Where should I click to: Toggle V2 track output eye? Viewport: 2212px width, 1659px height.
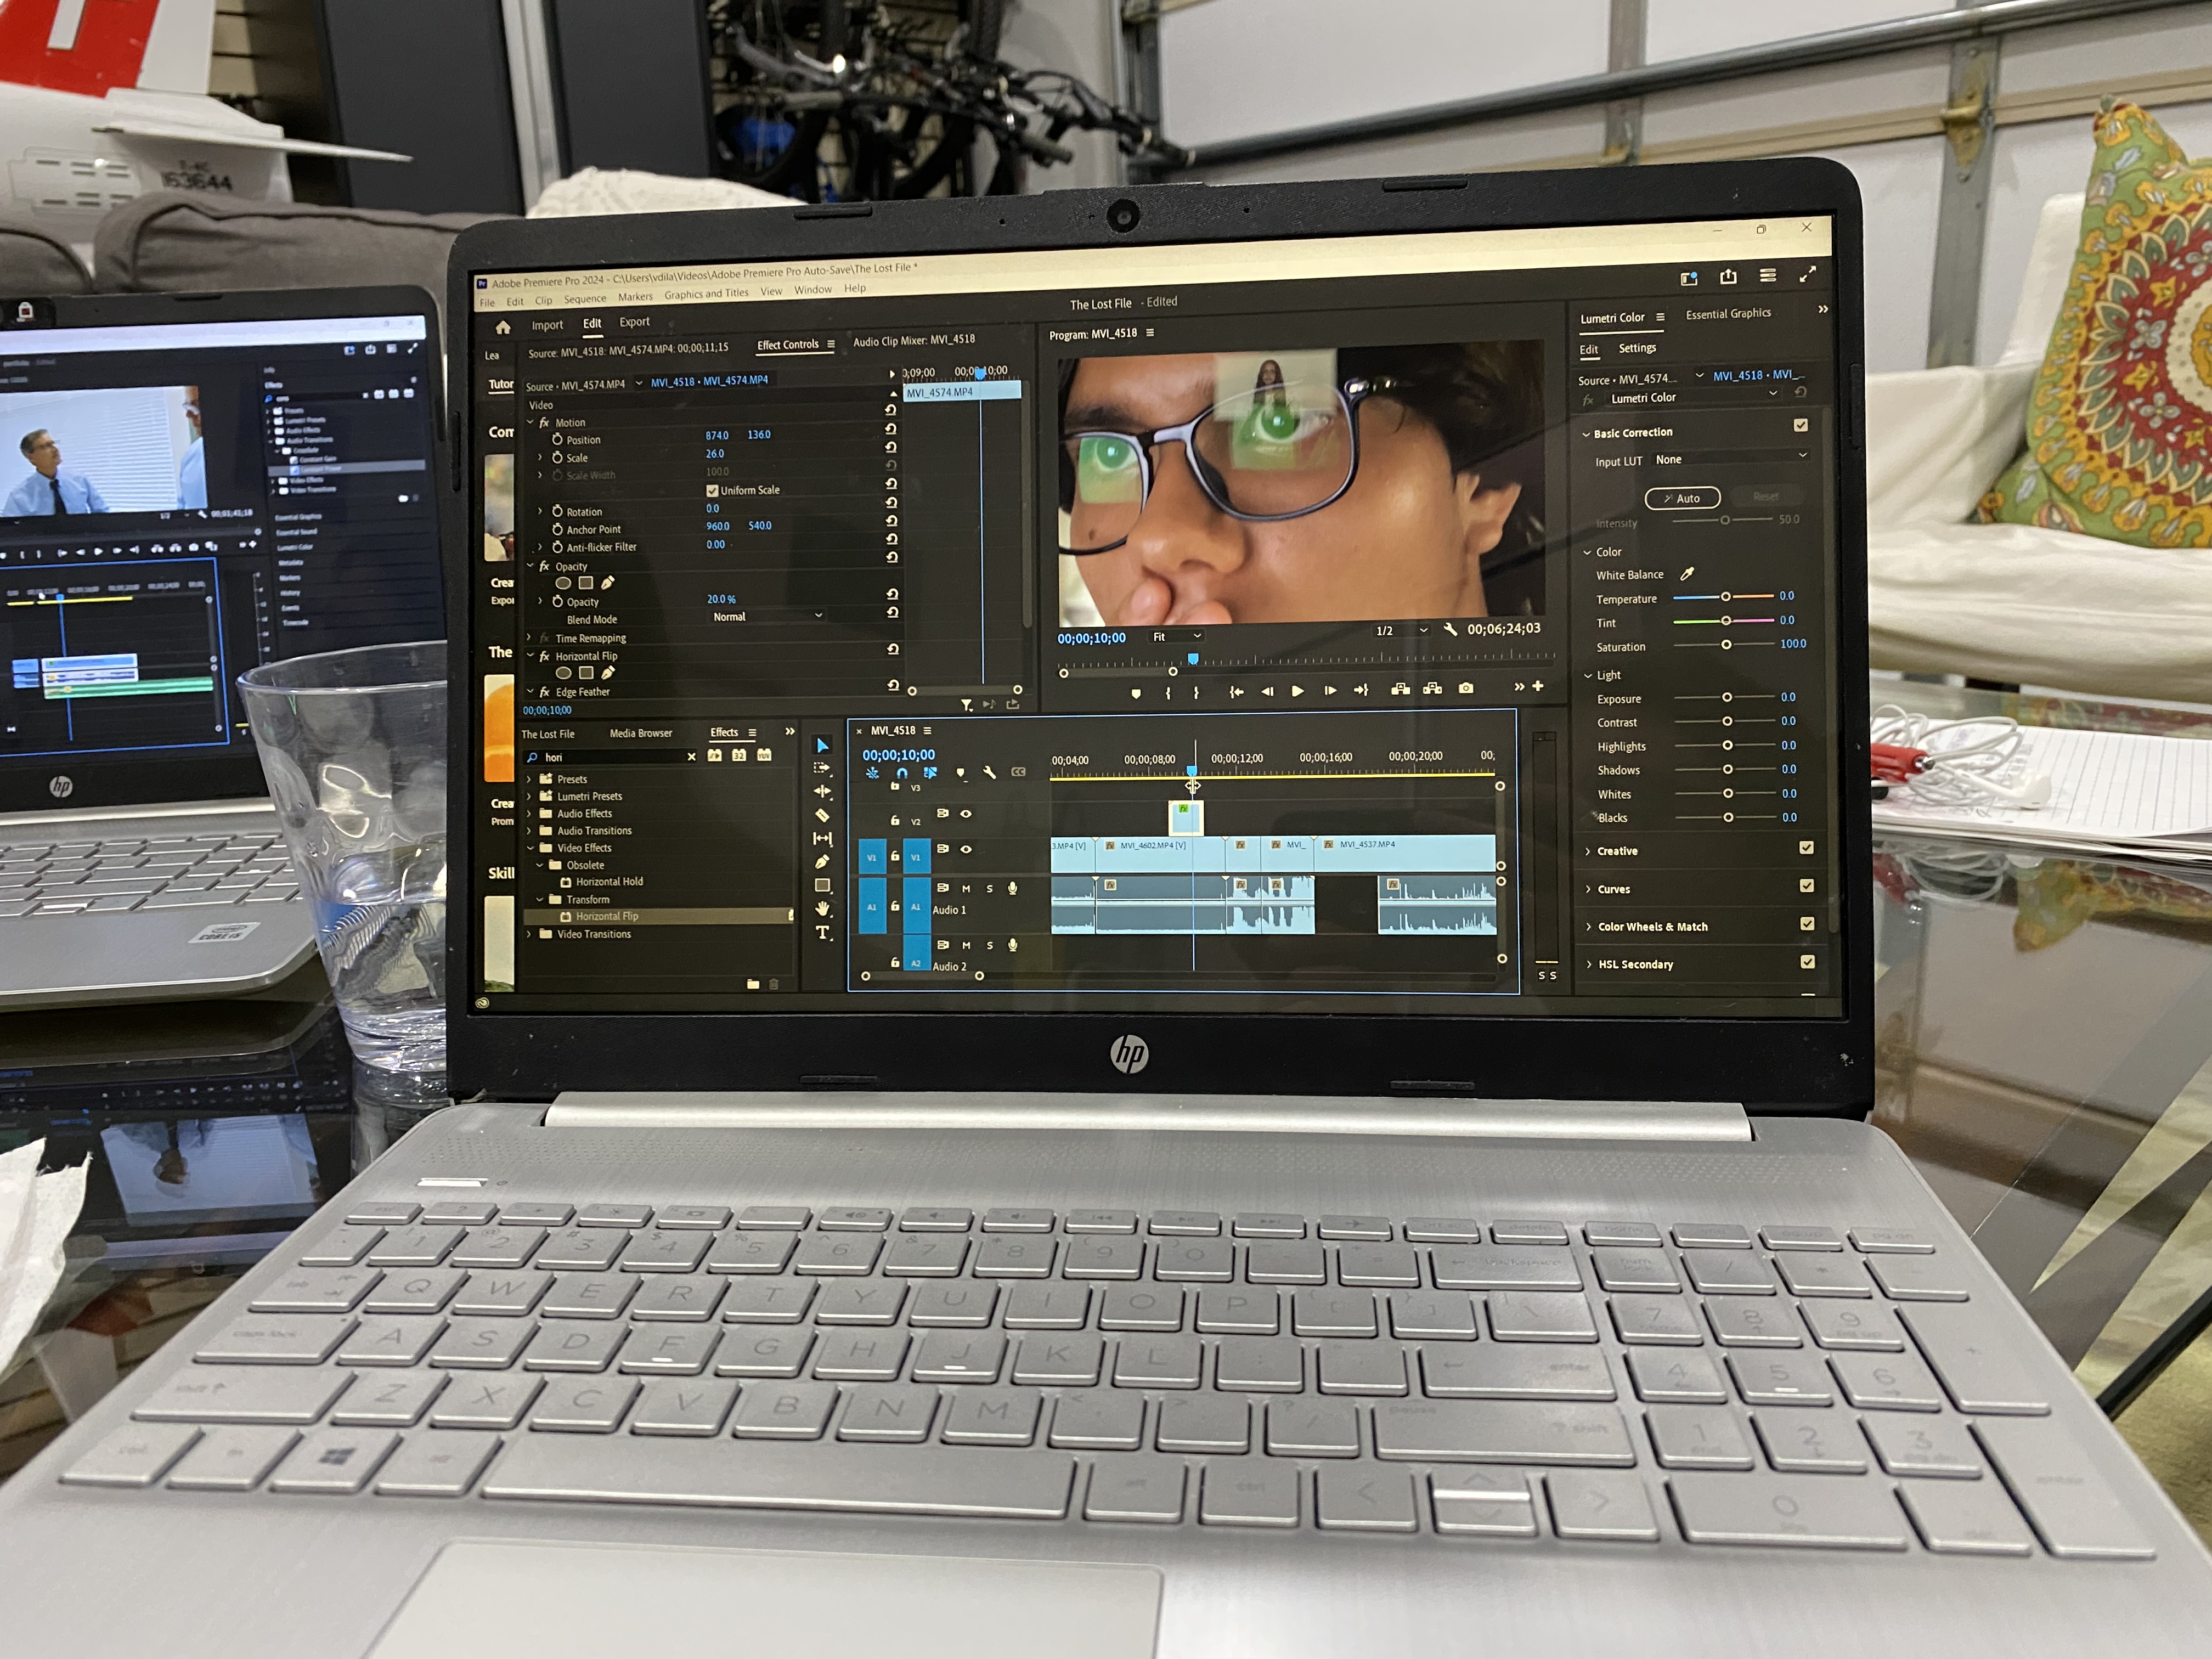pos(966,815)
